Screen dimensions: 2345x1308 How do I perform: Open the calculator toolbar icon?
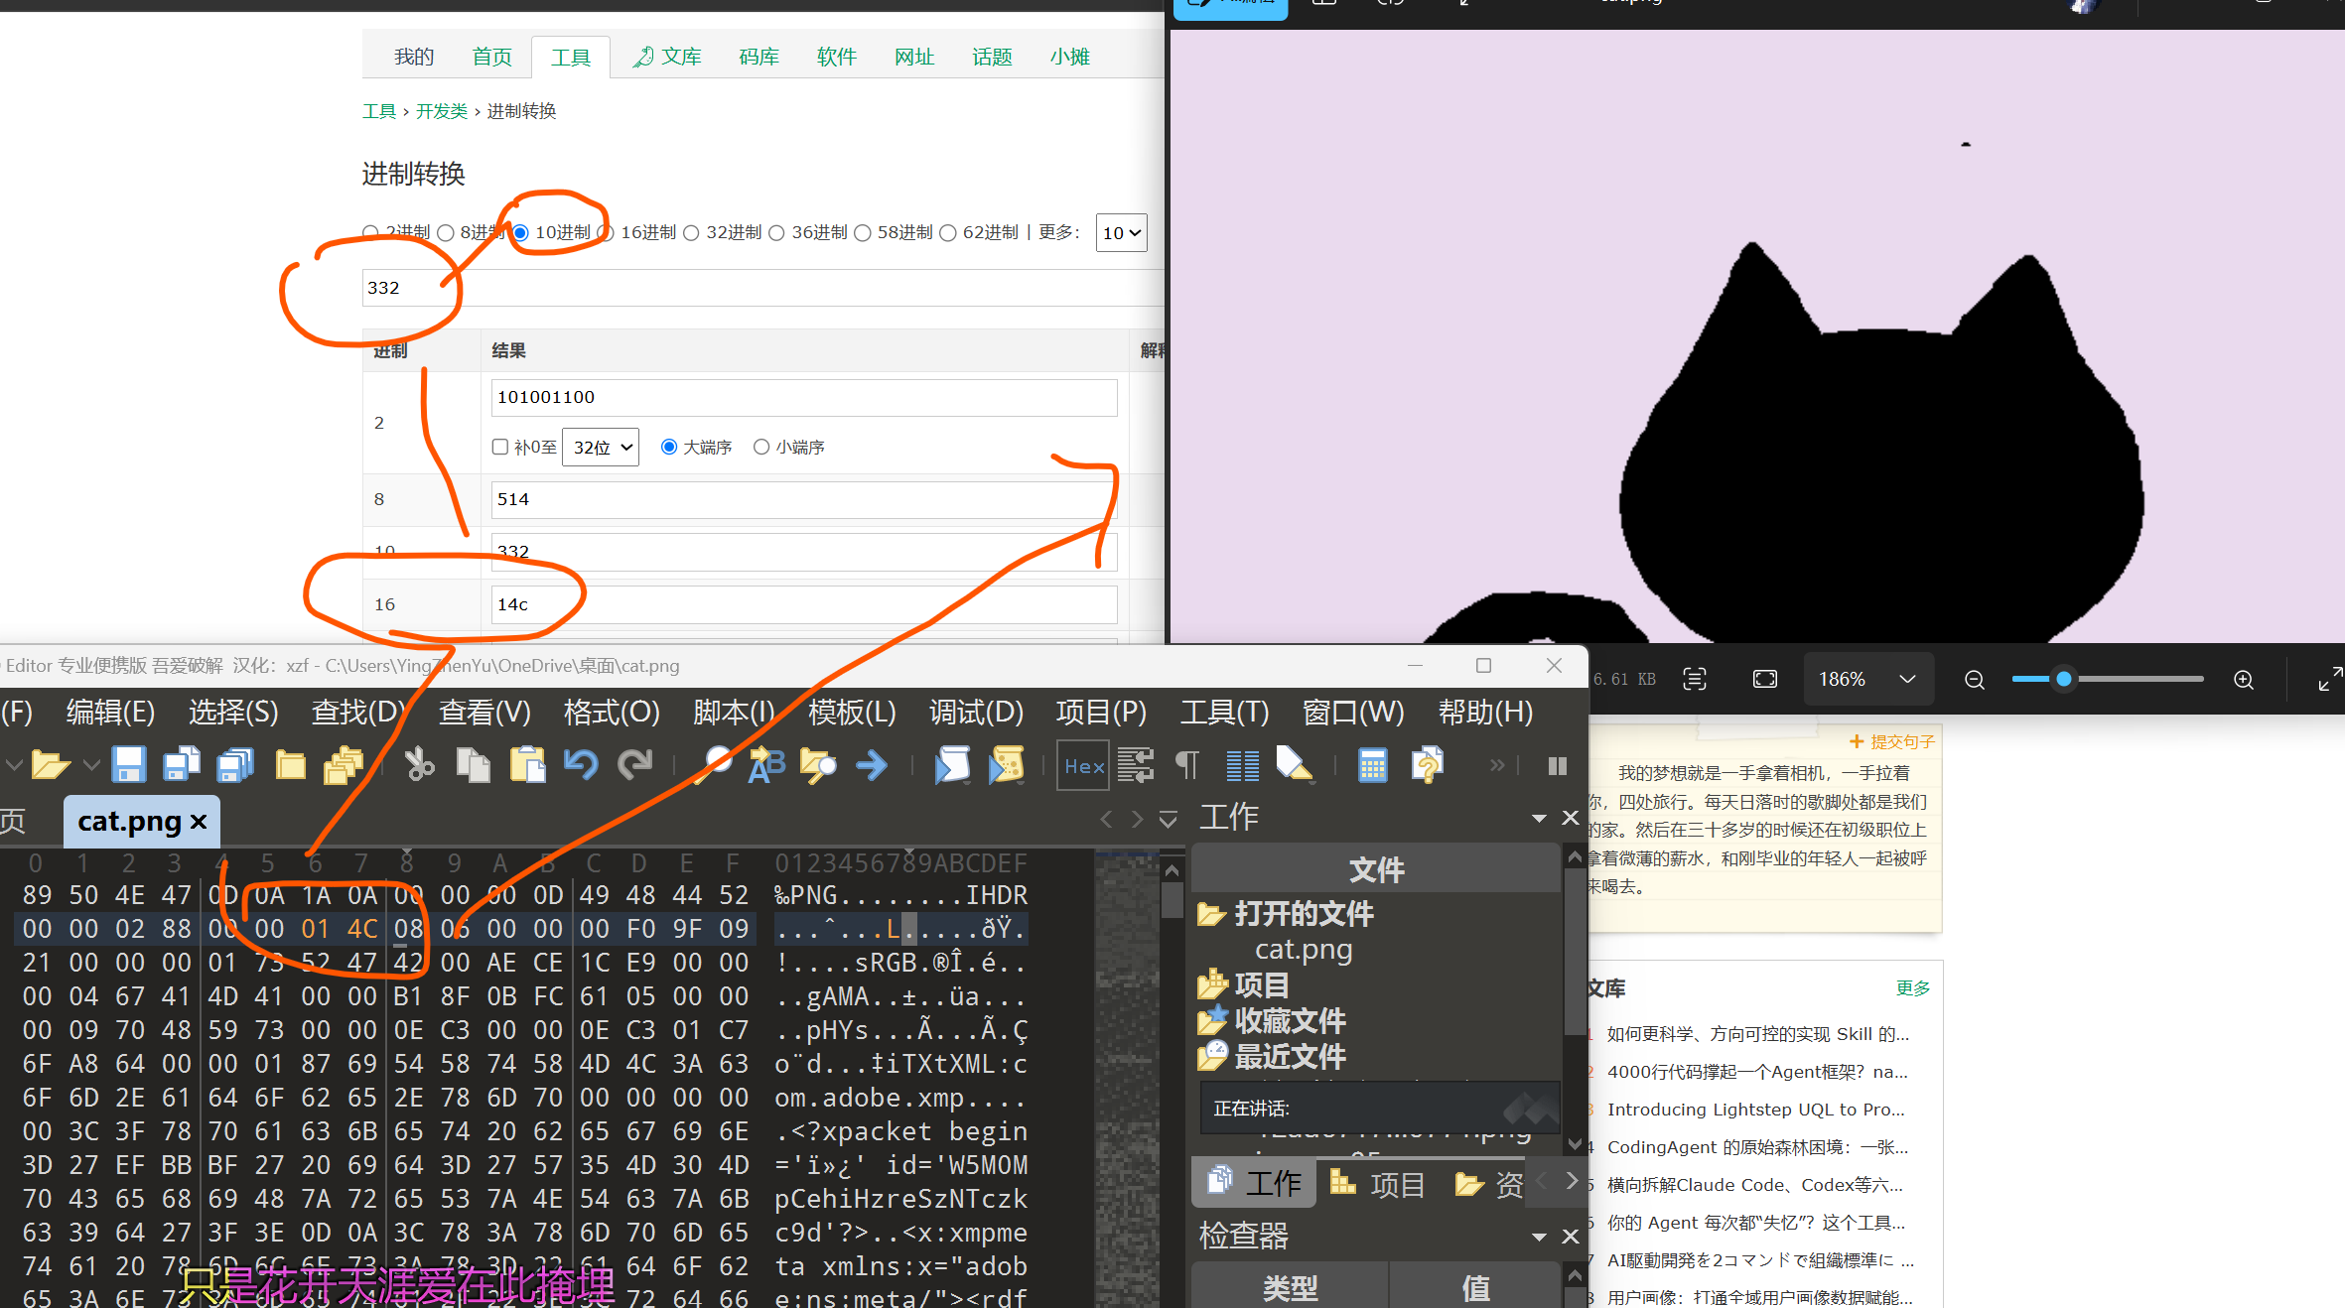(x=1373, y=765)
